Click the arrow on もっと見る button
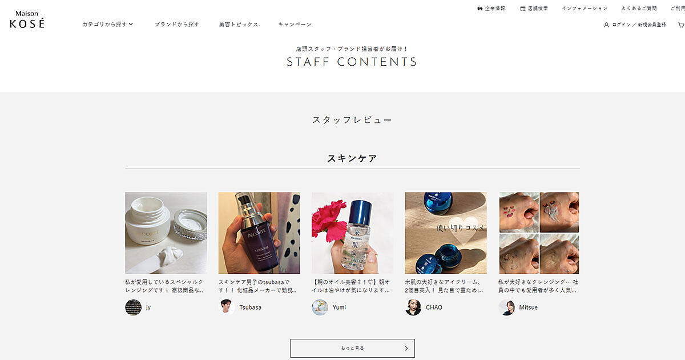 tap(406, 348)
